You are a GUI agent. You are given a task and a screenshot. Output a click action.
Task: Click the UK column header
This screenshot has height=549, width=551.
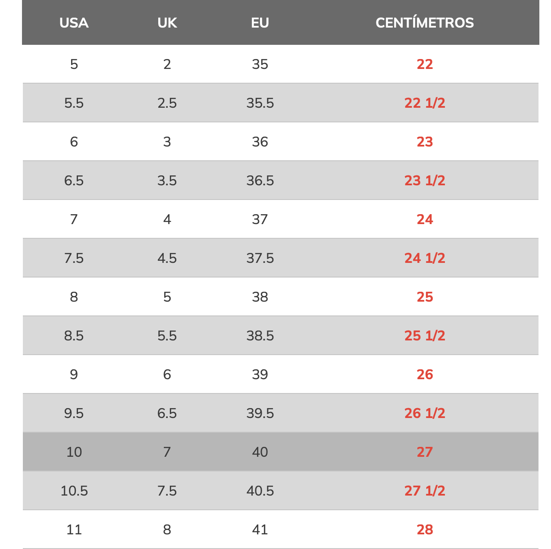tap(167, 23)
